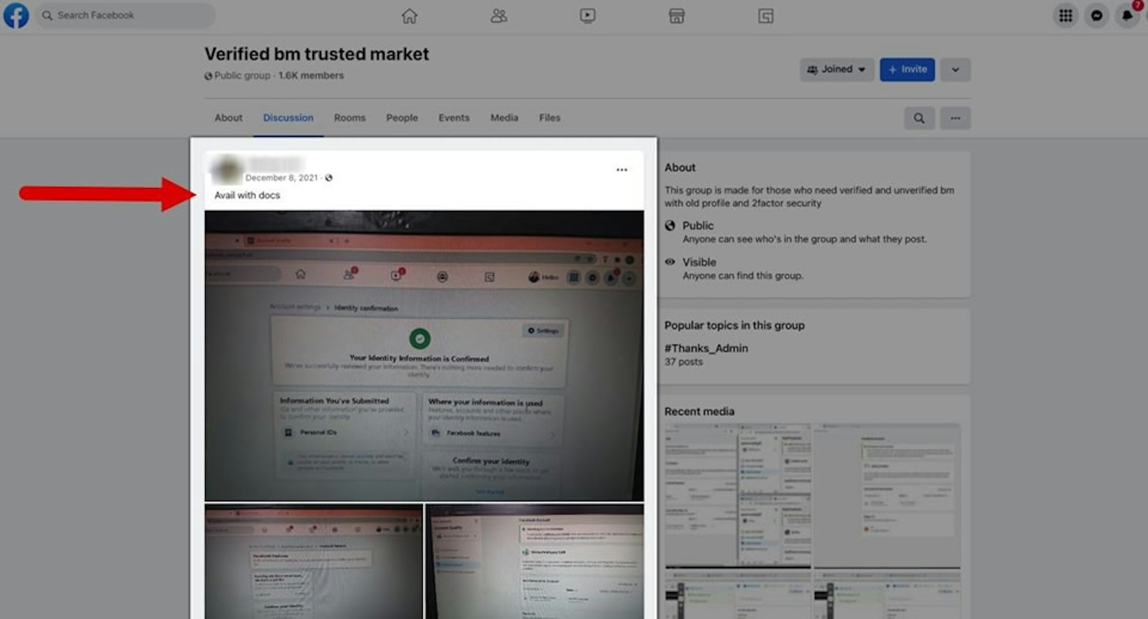Open the Gaming icon in top bar
1148x619 pixels.
(x=766, y=16)
